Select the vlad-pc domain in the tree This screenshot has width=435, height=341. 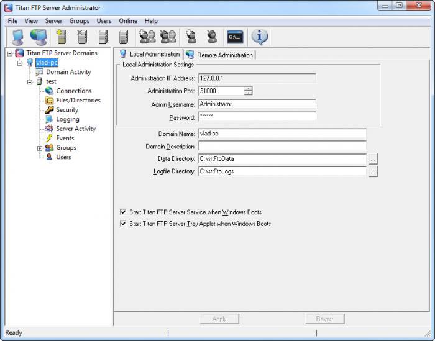click(47, 63)
